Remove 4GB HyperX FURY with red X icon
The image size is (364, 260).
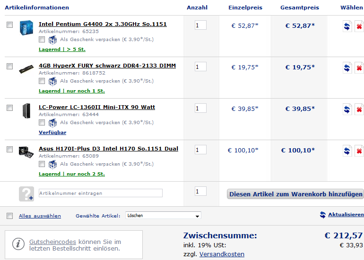pyautogui.click(x=359, y=67)
